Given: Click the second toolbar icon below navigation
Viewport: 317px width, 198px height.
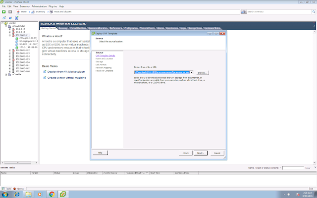Looking at the screenshot, I should click(x=10, y=18).
